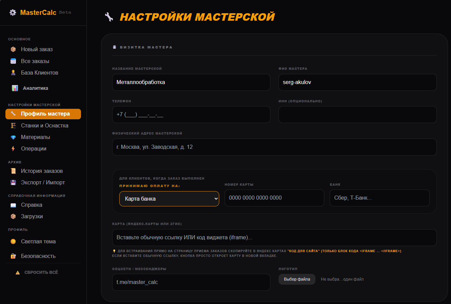Click the Сбросить всё warning link
451x304 pixels.
[x=41, y=272]
